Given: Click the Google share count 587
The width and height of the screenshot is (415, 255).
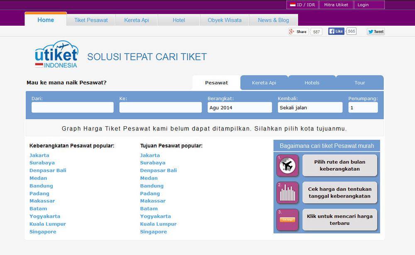Looking at the screenshot, I should [316, 32].
